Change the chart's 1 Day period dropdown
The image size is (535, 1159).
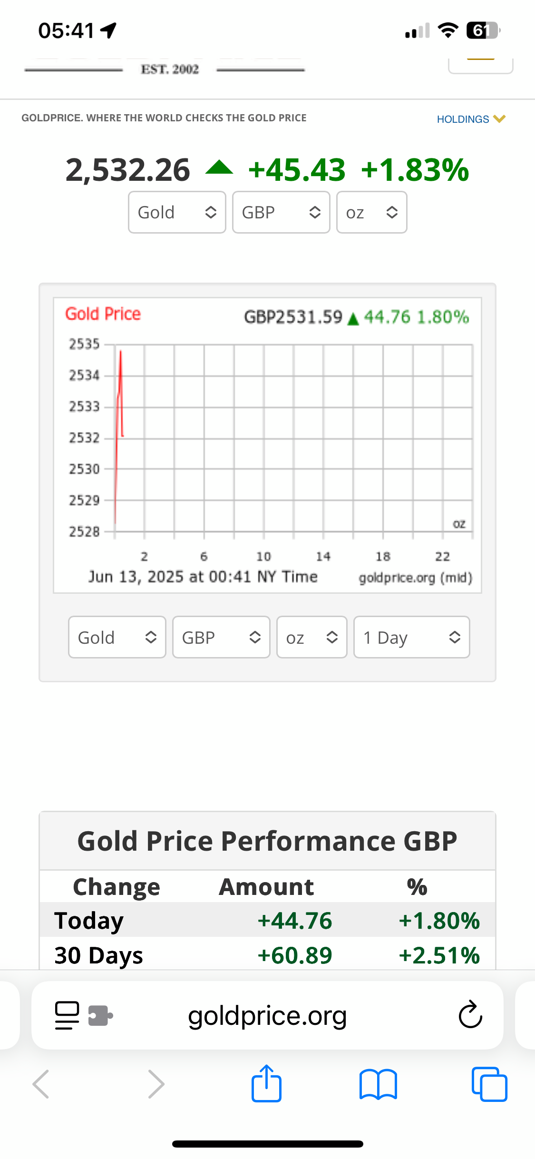pos(411,637)
